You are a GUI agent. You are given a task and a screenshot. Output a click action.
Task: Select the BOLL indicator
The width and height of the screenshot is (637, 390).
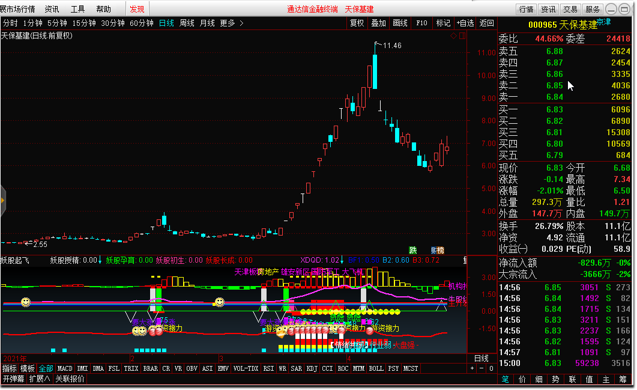pos(376,368)
